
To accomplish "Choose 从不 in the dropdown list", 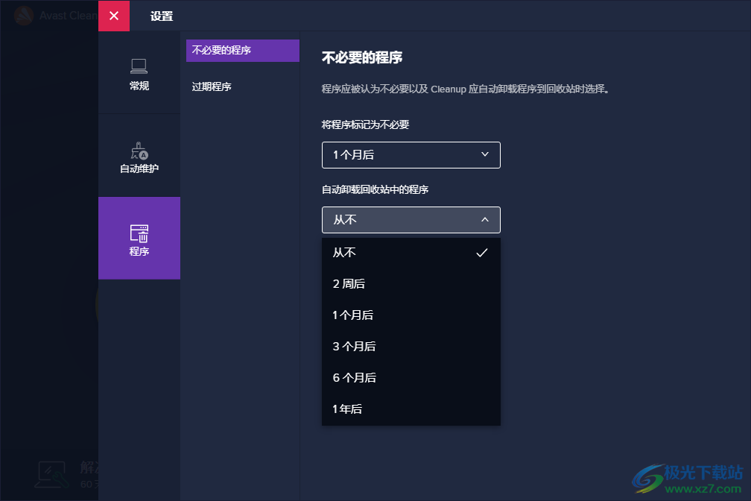I will (x=411, y=253).
